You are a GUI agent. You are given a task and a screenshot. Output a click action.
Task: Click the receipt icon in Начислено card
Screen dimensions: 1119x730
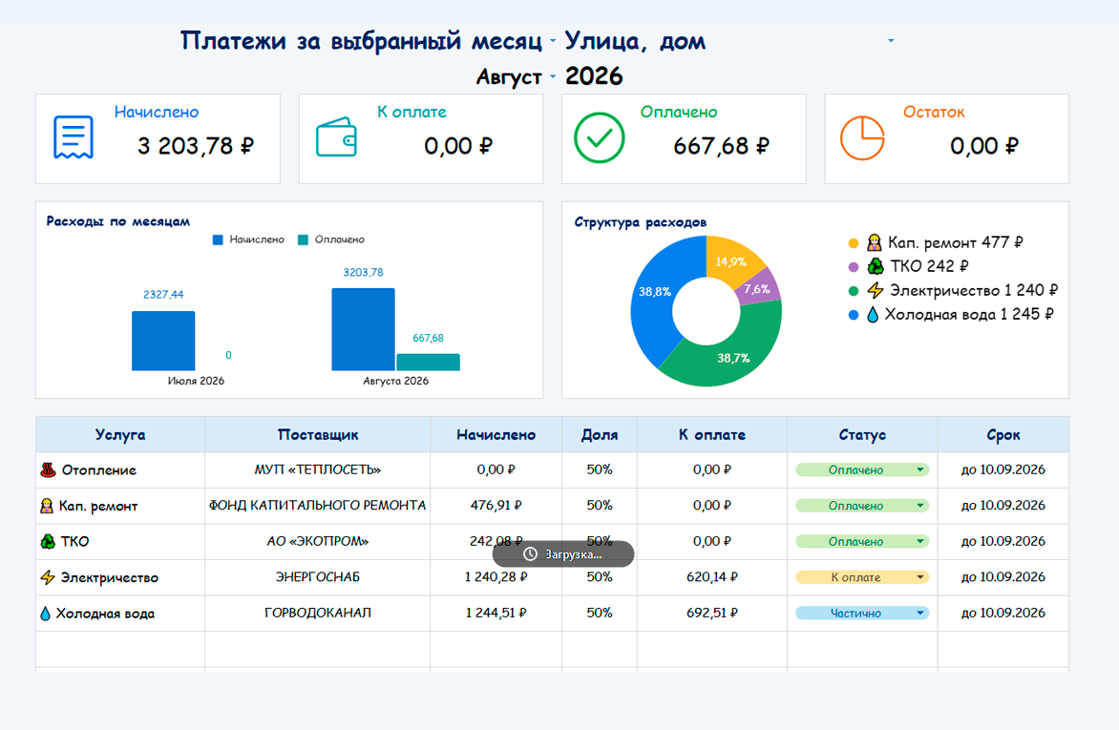click(74, 137)
